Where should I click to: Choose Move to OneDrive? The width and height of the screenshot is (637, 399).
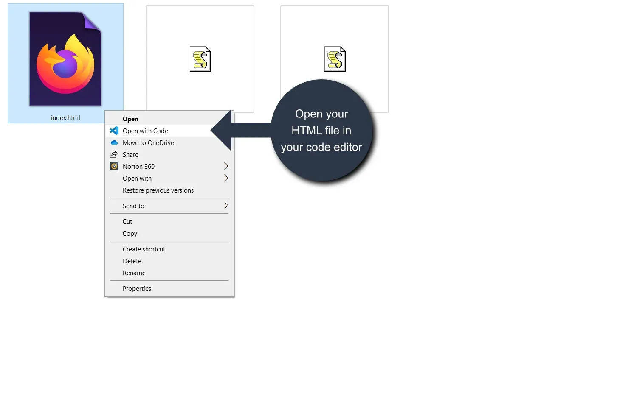148,142
